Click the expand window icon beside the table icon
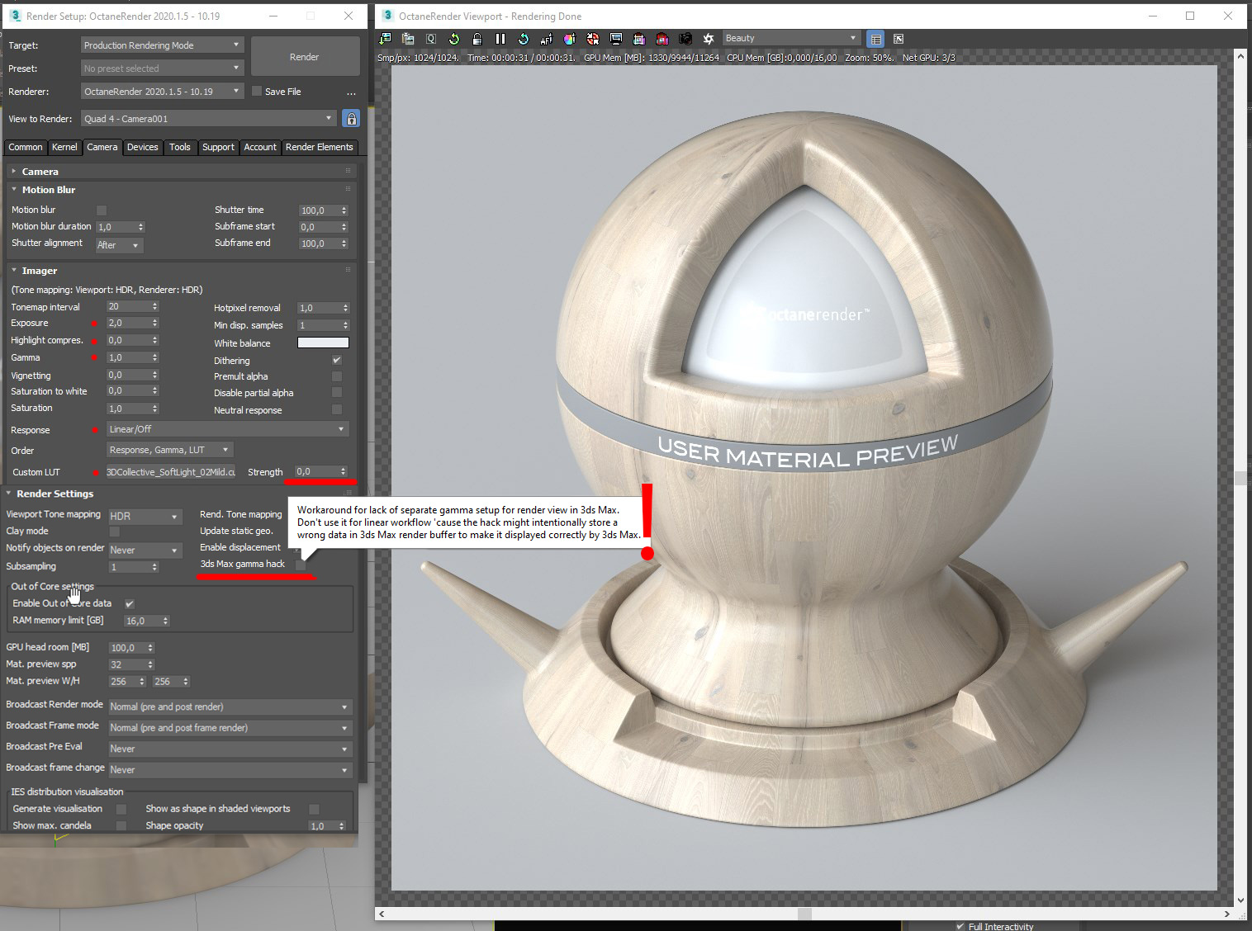The height and width of the screenshot is (931, 1252). point(899,39)
